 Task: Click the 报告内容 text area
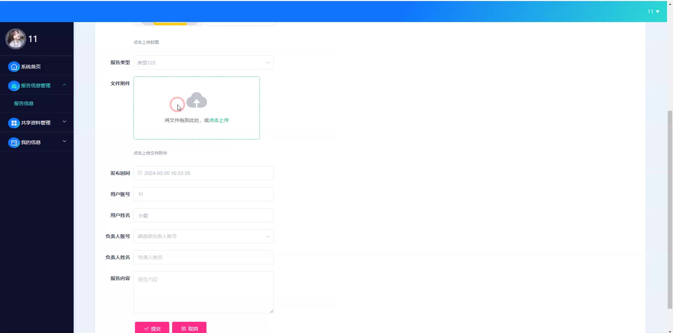pyautogui.click(x=203, y=292)
